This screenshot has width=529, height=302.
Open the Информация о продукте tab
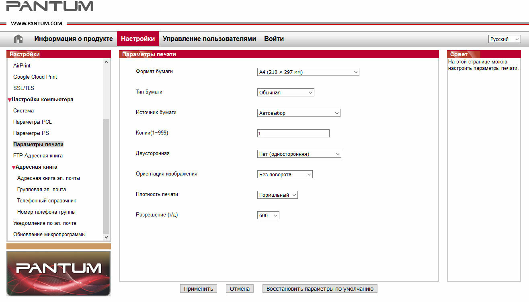tap(74, 39)
